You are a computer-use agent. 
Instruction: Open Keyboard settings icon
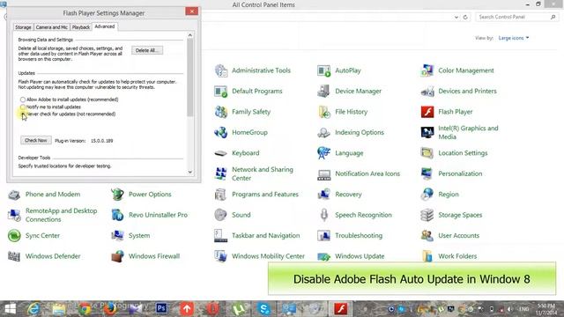click(x=221, y=153)
